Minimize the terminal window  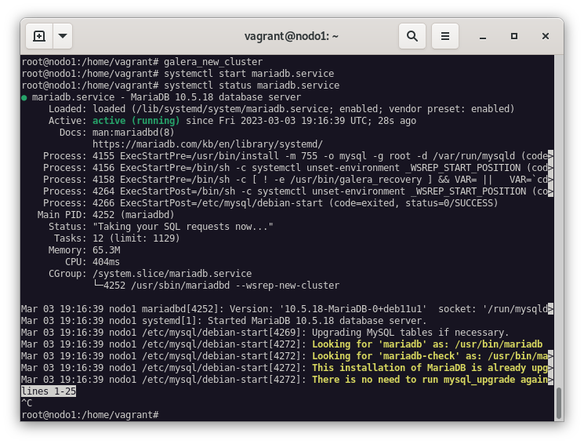pos(484,36)
